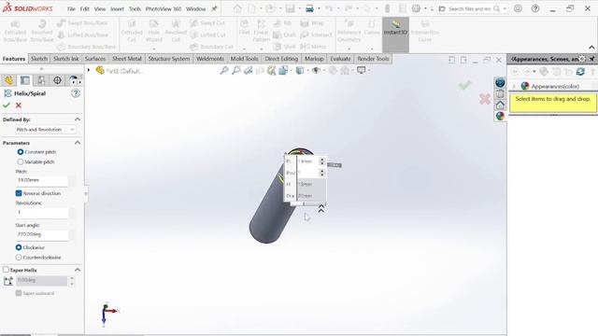Select Appearances(color) tree item
Screen dimensions: 598x336
[x=555, y=87]
